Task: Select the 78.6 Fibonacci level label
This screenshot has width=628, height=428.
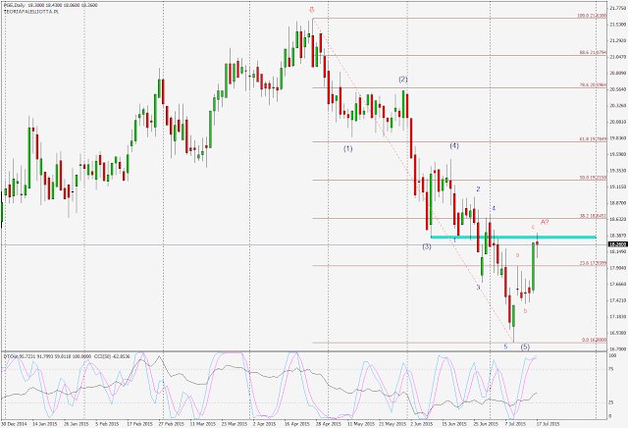Action: 593,85
